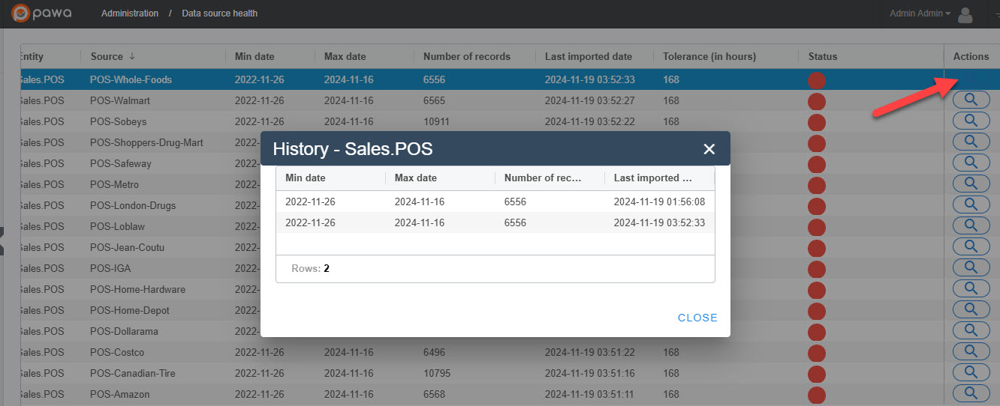
Task: Click last imported 2024-11-19 03:51:11 cell
Action: click(590, 394)
